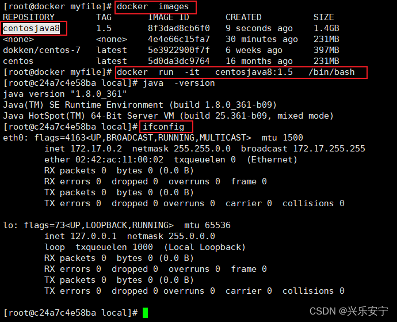Select image ID 8f3dad8cb6f0

[x=179, y=28]
